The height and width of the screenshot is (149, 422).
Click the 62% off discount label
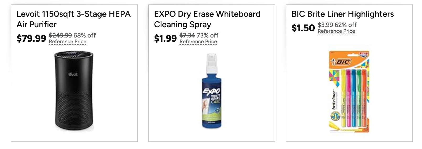(x=346, y=25)
